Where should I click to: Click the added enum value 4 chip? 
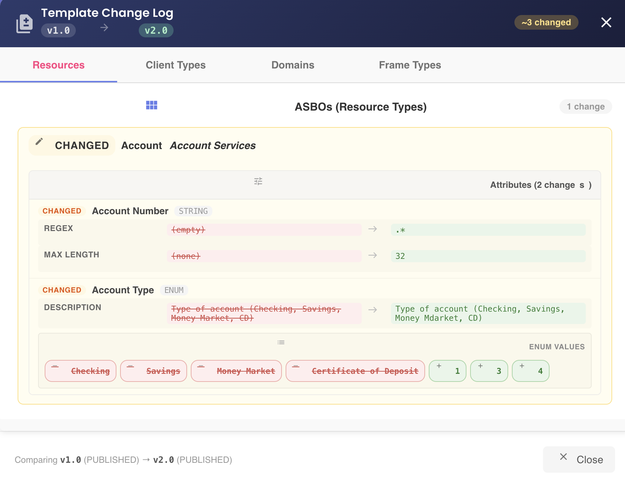(x=531, y=371)
